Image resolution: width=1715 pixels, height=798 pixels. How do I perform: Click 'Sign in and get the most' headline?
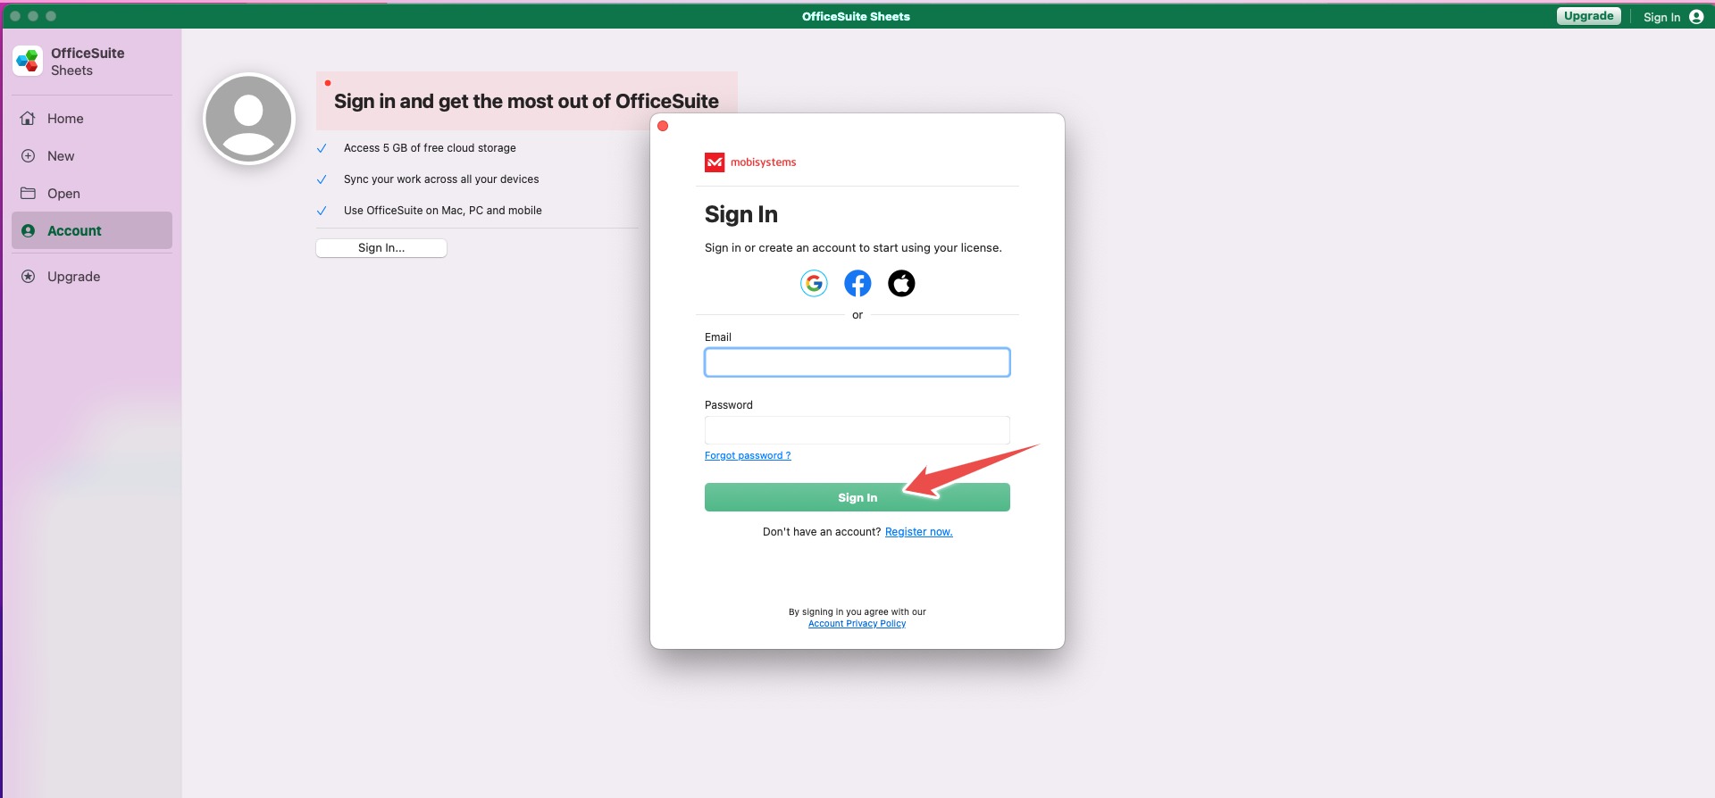[526, 101]
